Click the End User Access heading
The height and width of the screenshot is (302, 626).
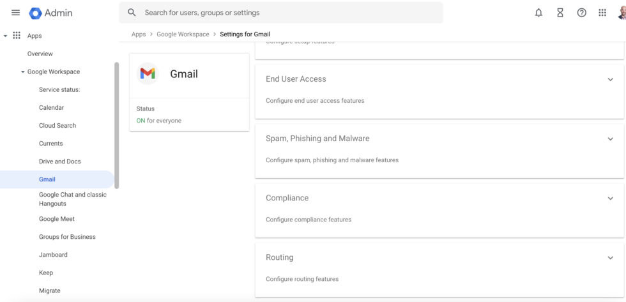click(296, 79)
